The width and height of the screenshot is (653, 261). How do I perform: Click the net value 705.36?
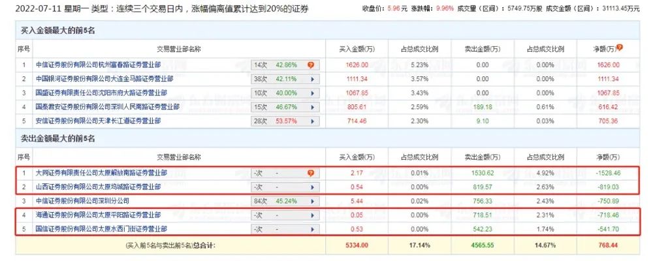click(608, 121)
